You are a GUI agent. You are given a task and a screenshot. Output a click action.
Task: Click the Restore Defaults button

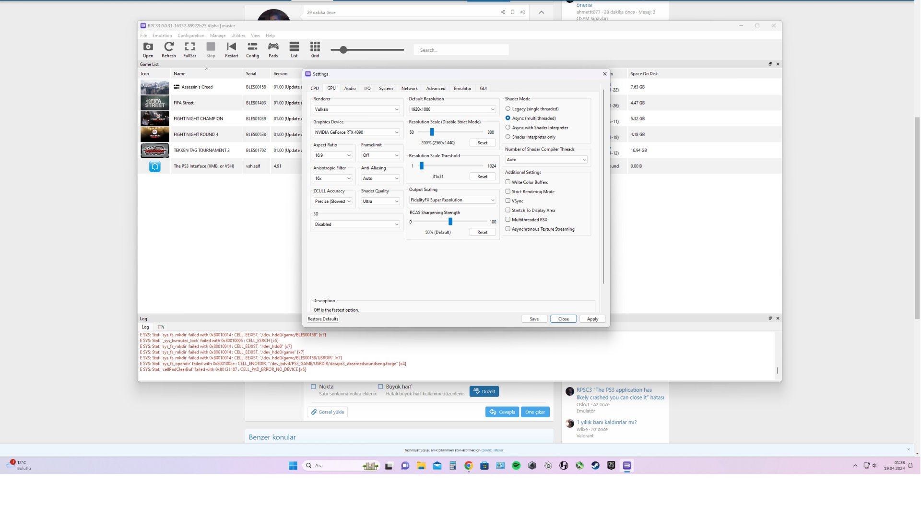point(323,319)
